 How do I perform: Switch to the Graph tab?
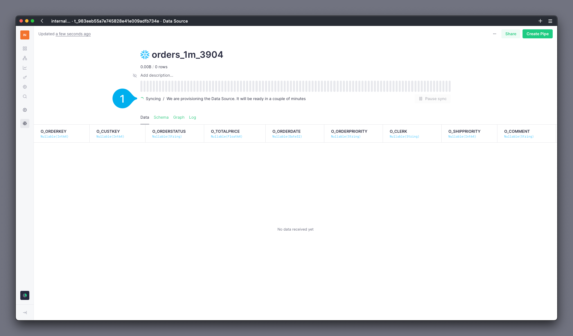[179, 117]
